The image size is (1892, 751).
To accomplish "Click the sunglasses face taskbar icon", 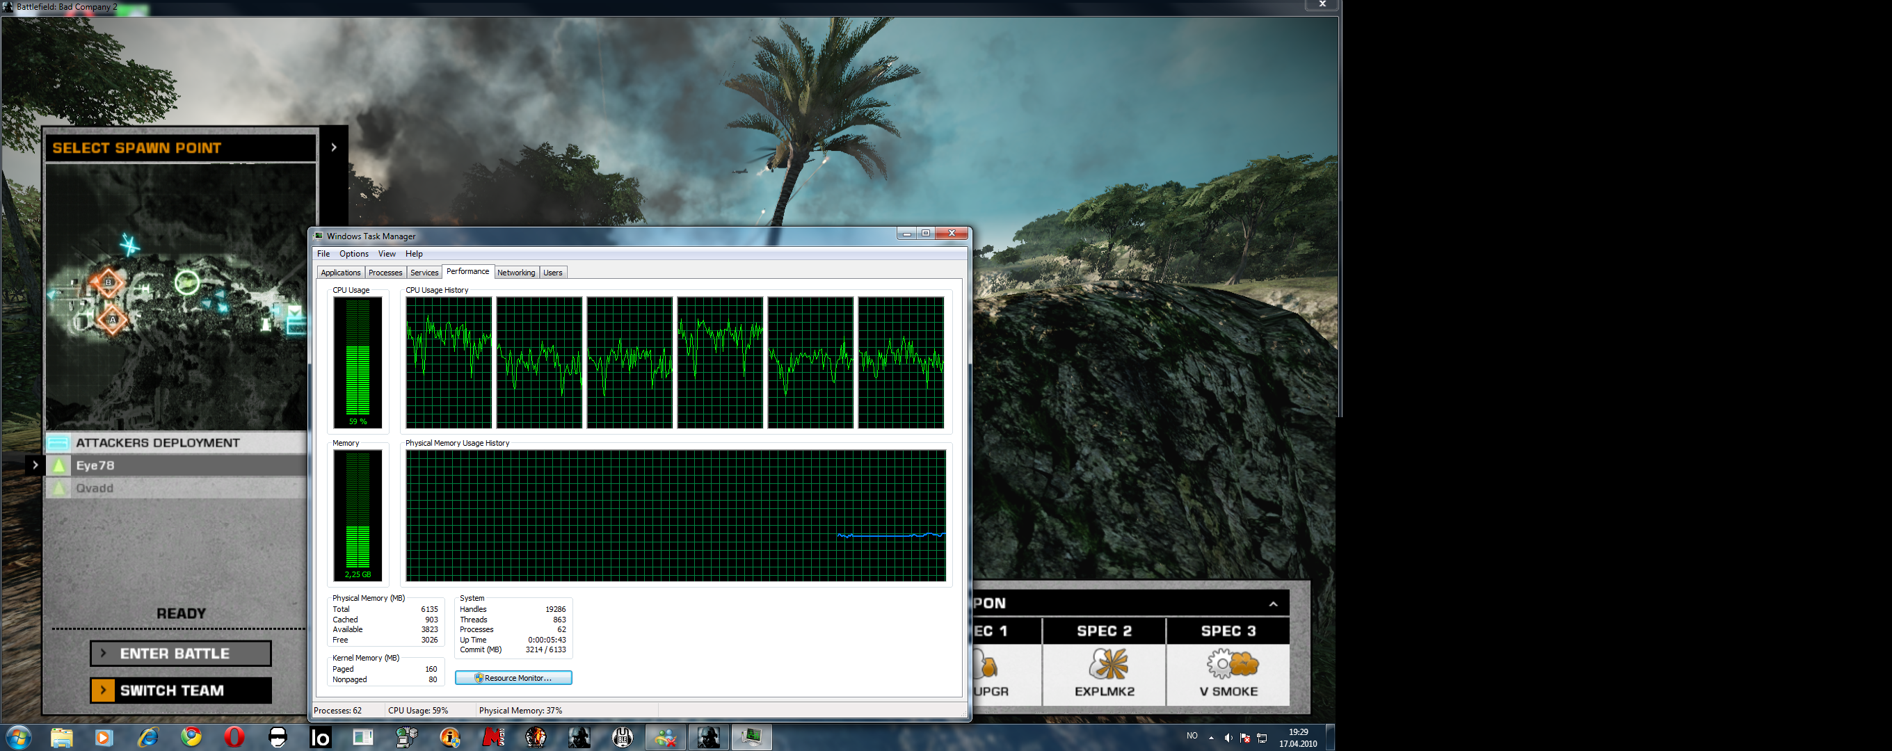I will (x=278, y=737).
